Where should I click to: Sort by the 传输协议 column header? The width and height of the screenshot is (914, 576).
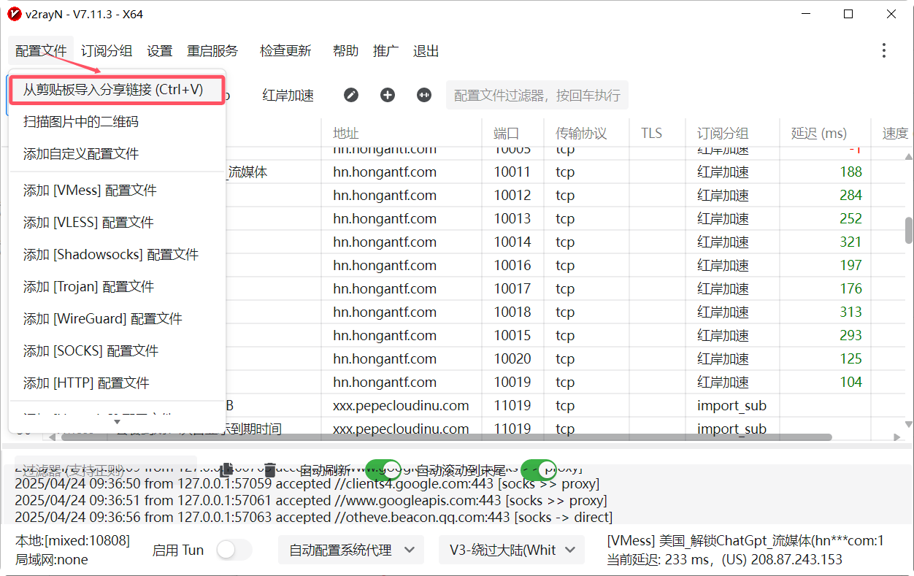(587, 134)
